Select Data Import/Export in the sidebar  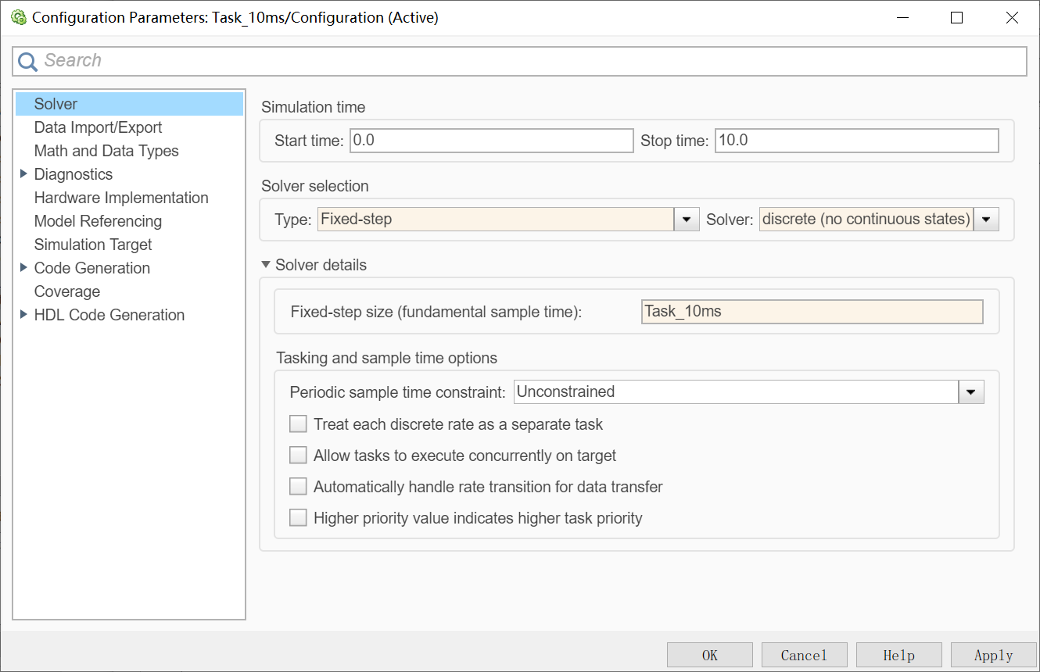click(x=98, y=127)
